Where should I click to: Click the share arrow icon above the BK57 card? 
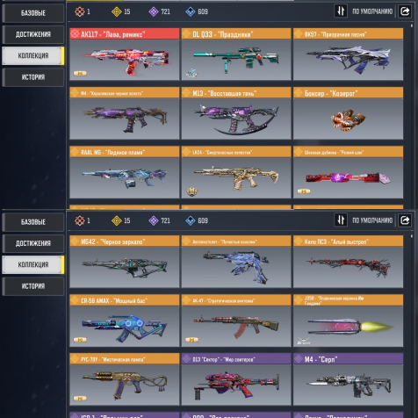[x=405, y=11]
